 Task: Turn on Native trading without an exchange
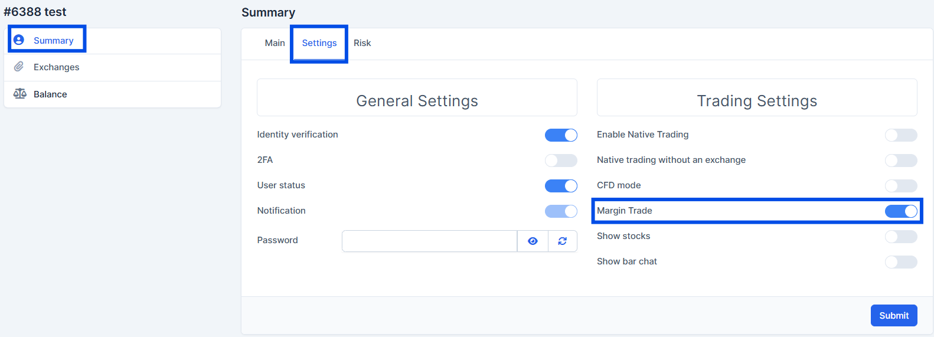(x=901, y=161)
